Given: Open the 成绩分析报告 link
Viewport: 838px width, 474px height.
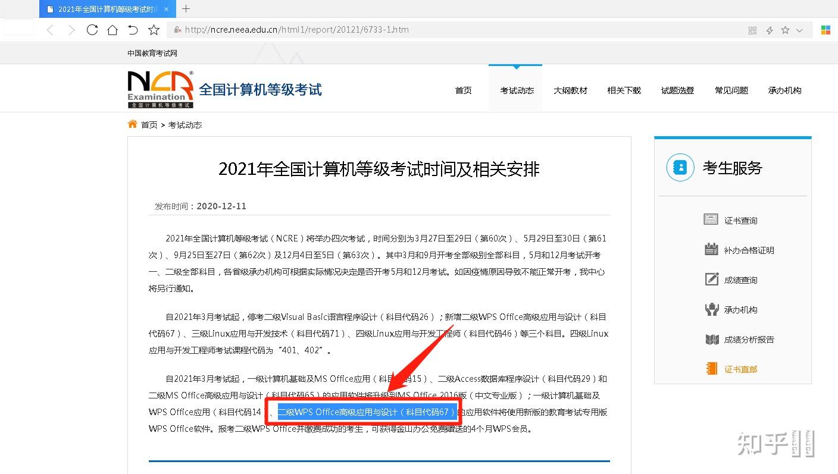Looking at the screenshot, I should pyautogui.click(x=749, y=340).
